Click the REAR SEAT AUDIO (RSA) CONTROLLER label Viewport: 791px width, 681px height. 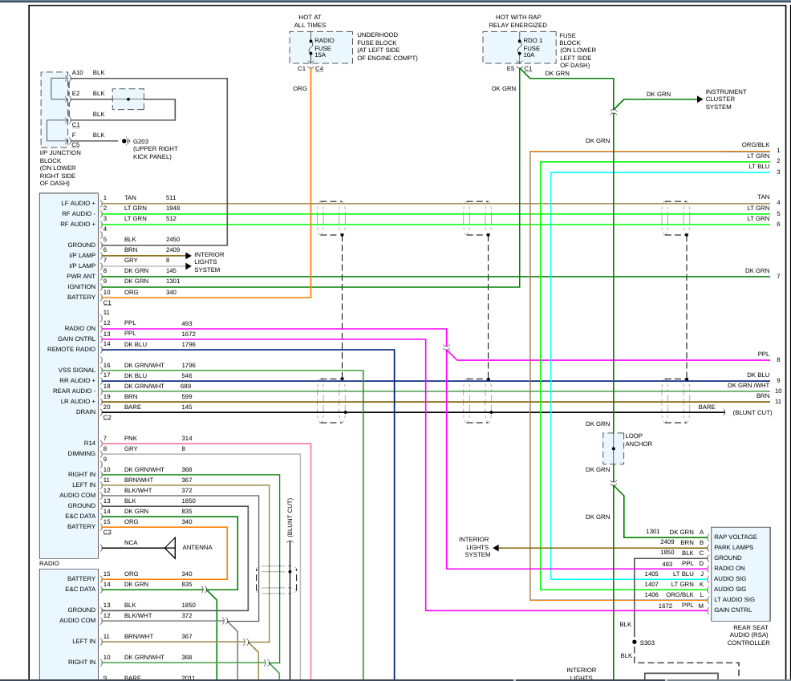748,635
